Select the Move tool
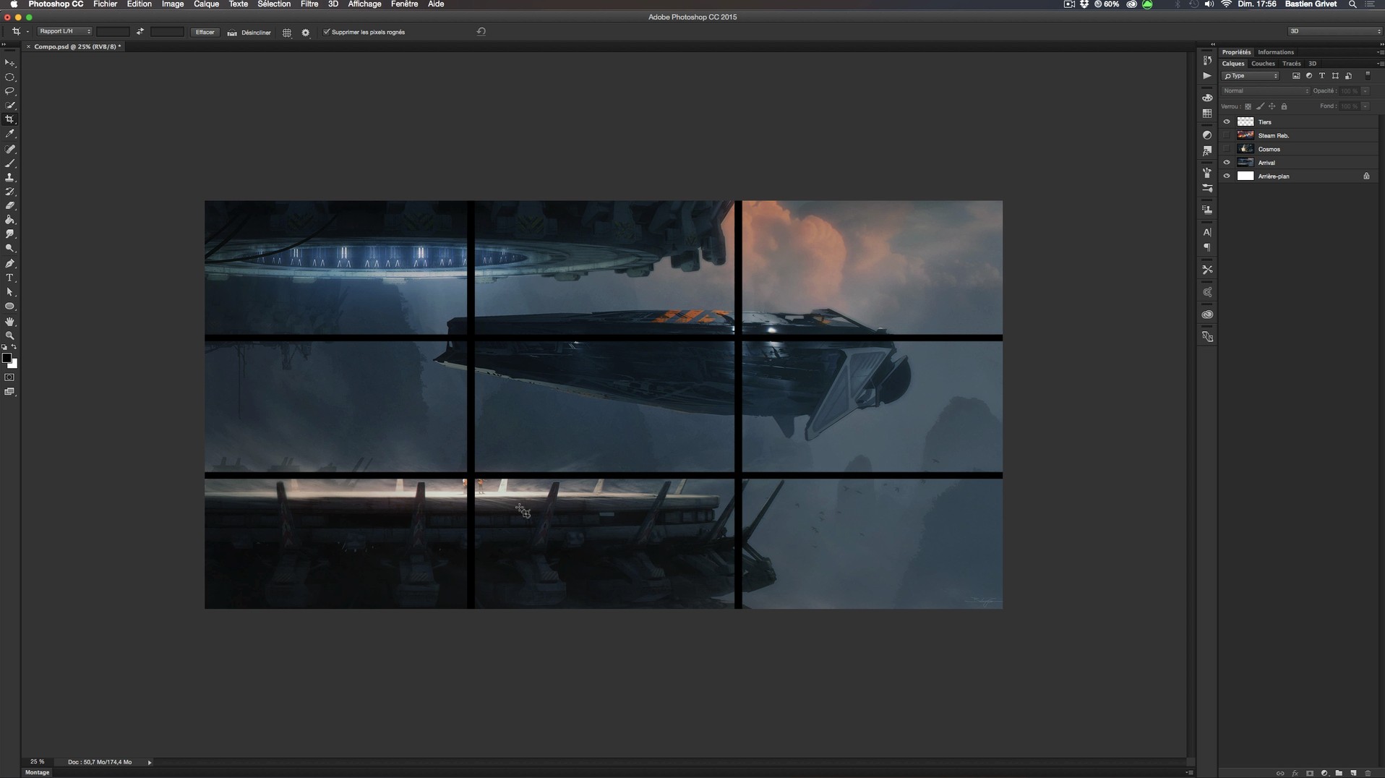1385x778 pixels. pos(10,63)
